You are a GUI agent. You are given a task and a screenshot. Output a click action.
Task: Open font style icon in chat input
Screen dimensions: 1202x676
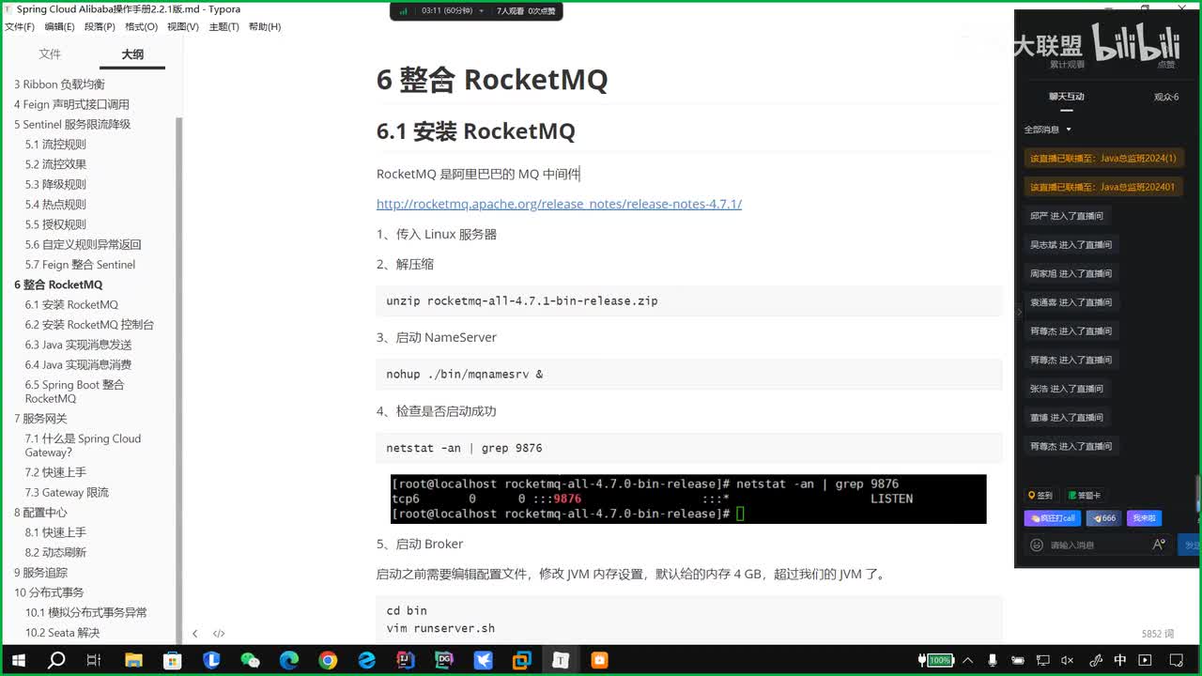point(1159,545)
